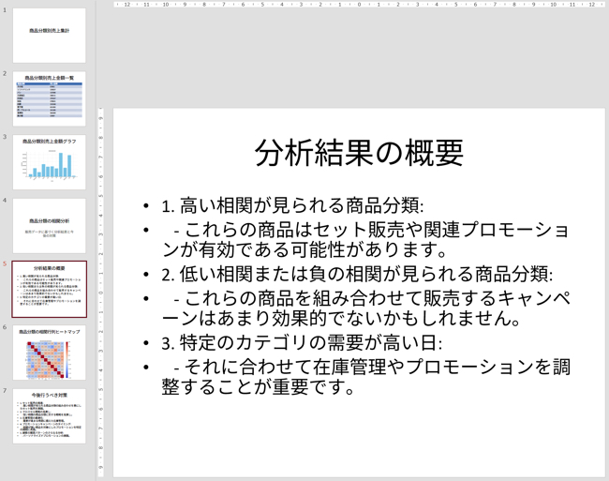Select slide 1 thumbnail titled 商品分類別売上集計
Screen dimensions: 609x481
click(x=49, y=35)
